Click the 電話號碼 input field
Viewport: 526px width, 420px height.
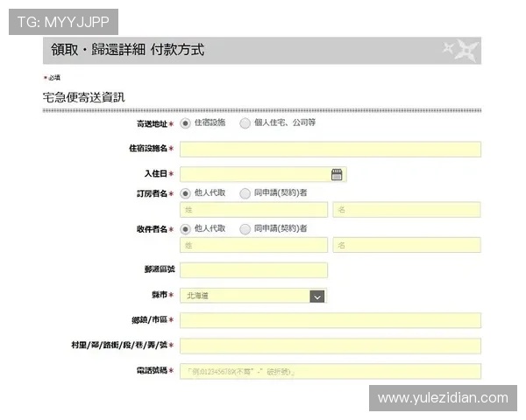point(331,371)
